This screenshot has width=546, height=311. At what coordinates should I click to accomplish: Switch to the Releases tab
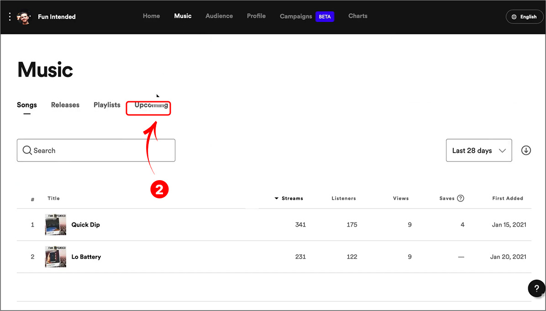pyautogui.click(x=65, y=105)
